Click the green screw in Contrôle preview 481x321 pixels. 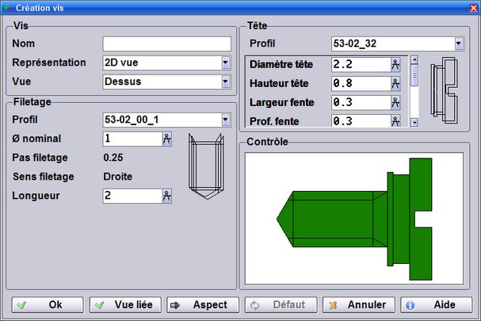(x=354, y=219)
